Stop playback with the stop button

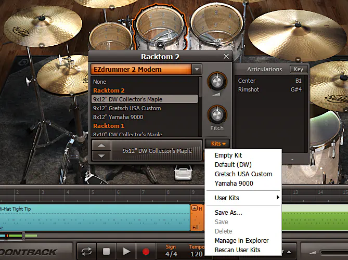[x=106, y=252]
